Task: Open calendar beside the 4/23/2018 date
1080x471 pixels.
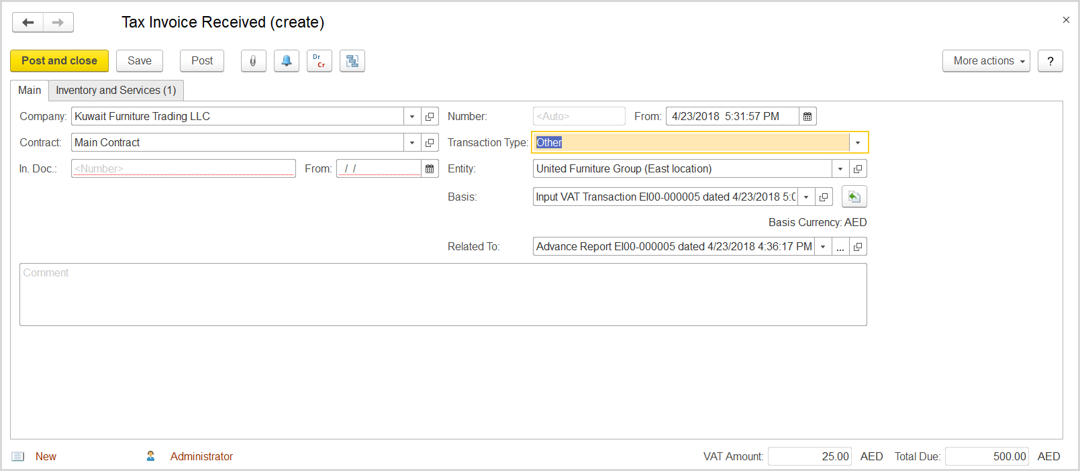Action: pos(807,116)
